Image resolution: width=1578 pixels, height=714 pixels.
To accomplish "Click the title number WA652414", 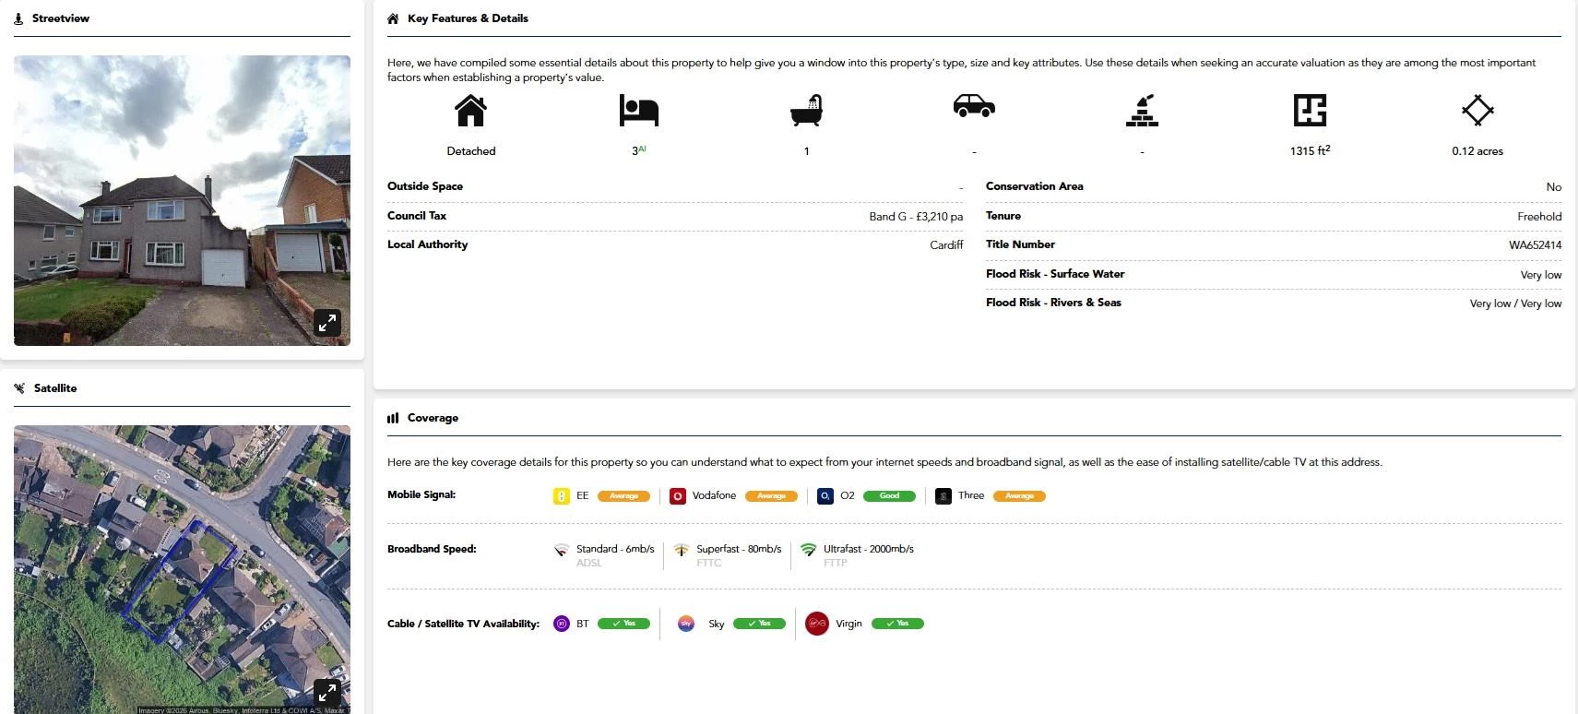I will coord(1535,245).
